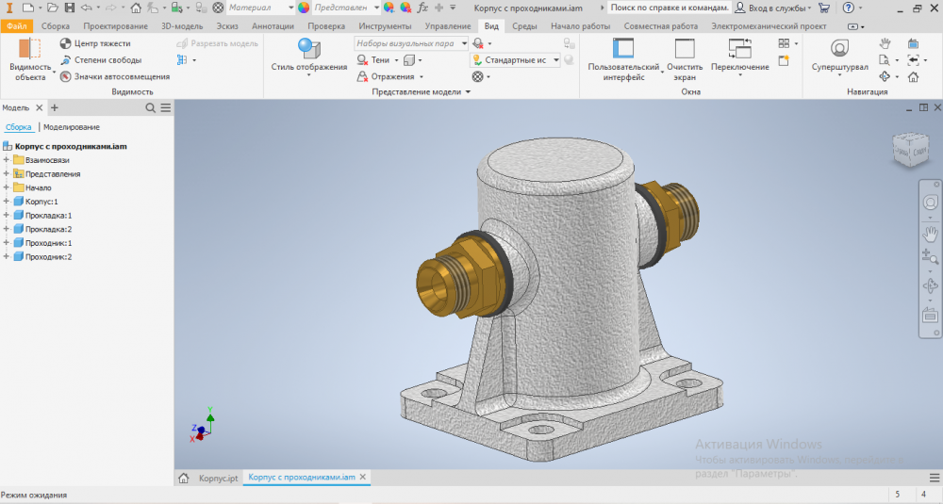Open the Файл menu
Image resolution: width=943 pixels, height=504 pixels.
(x=17, y=25)
